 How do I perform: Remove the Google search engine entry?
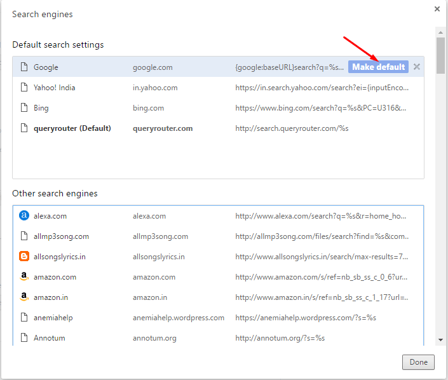pyautogui.click(x=417, y=67)
